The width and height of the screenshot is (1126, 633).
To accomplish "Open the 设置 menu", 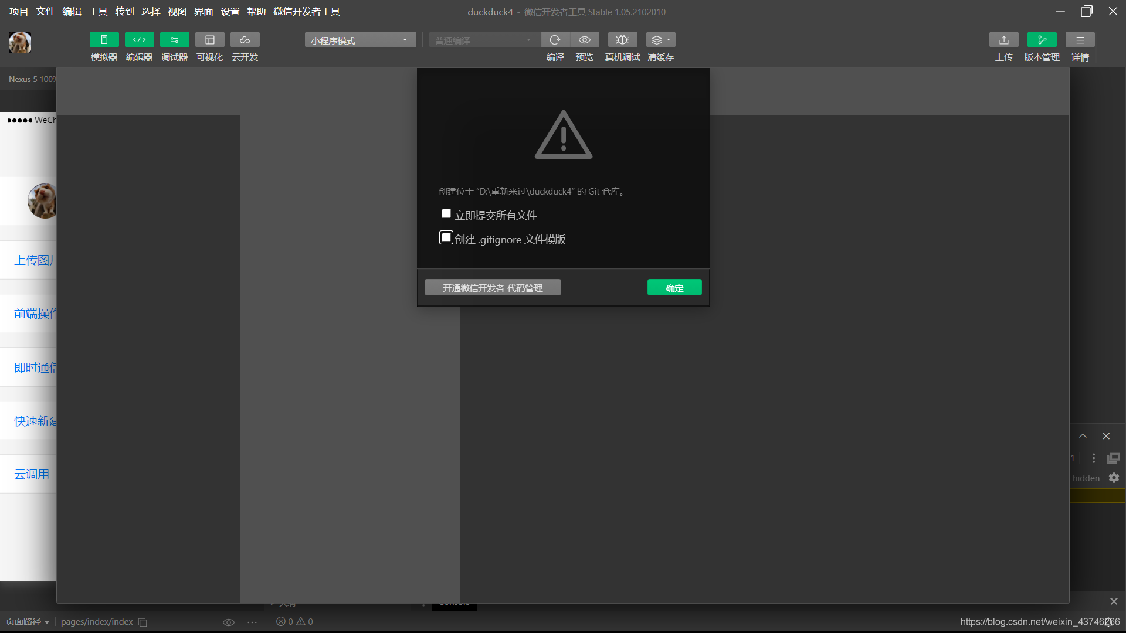I will click(x=230, y=12).
